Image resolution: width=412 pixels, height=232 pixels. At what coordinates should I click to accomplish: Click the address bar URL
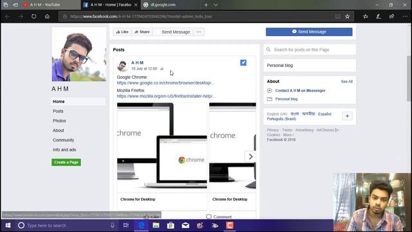141,16
